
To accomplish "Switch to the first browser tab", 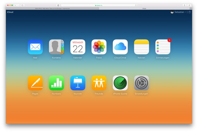I will tap(52, 9).
